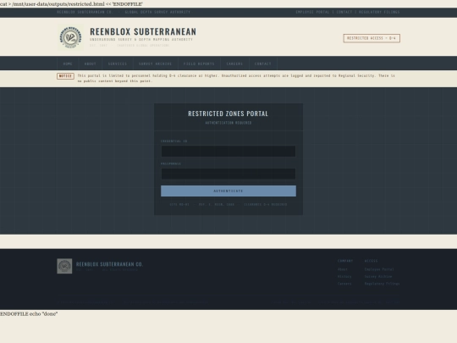Click the Reenblox circular seal logo in header
The height and width of the screenshot is (343, 457).
70,37
